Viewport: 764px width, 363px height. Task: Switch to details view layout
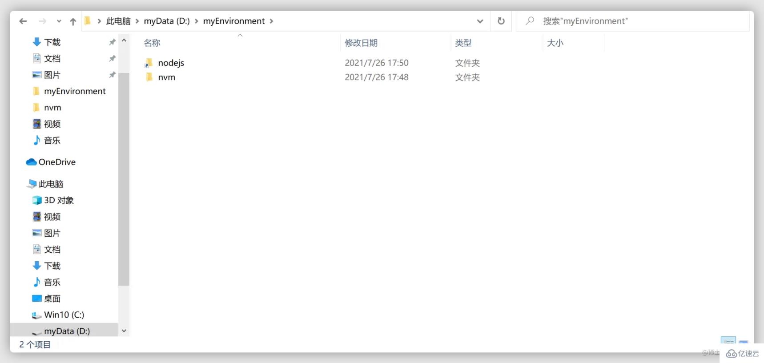click(x=728, y=340)
